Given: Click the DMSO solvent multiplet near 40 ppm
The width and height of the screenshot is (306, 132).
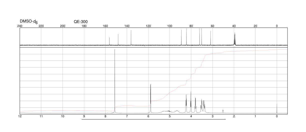Looking at the screenshot, I should [234, 39].
